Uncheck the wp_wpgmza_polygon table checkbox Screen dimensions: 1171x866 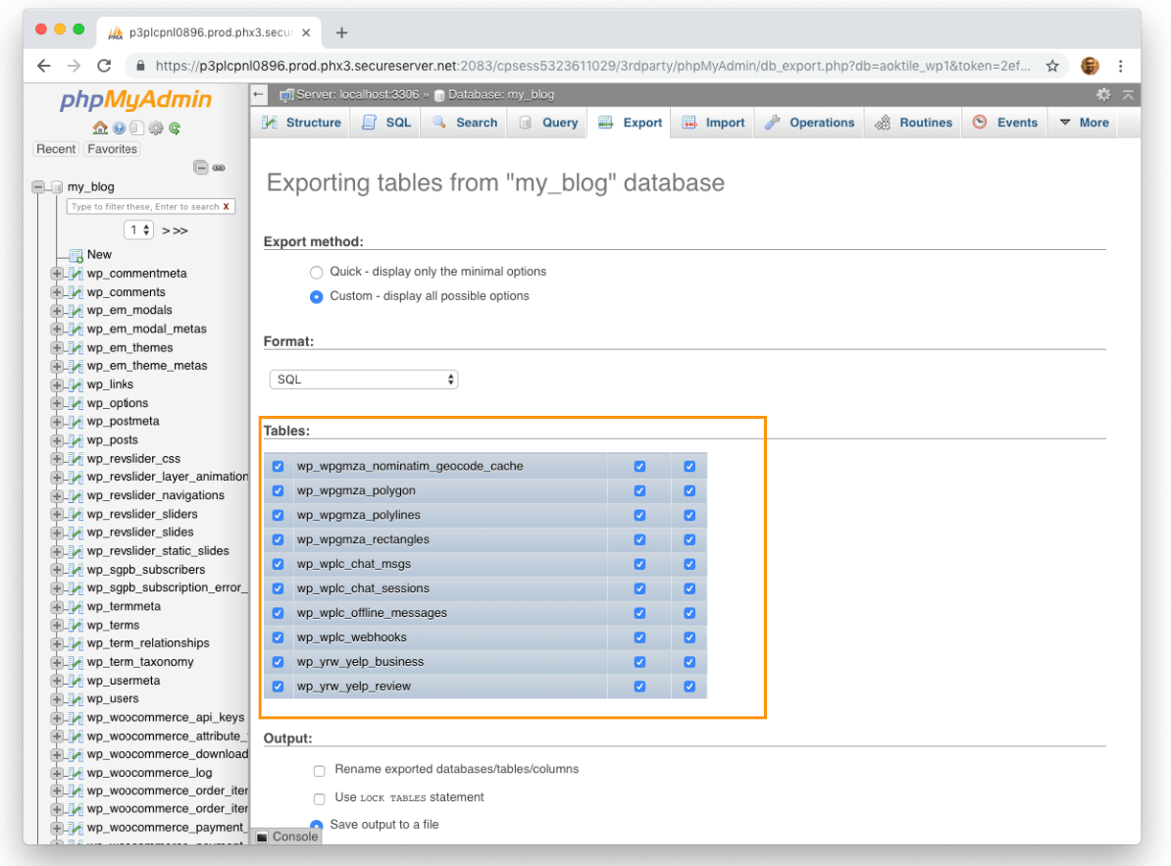click(x=278, y=490)
